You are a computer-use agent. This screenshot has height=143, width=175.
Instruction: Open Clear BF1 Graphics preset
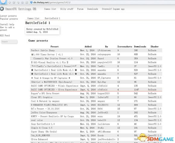pyautogui.click(x=42, y=97)
